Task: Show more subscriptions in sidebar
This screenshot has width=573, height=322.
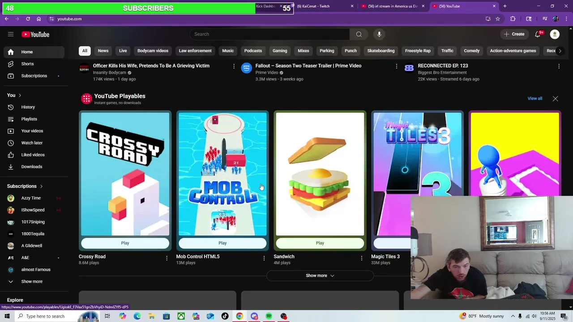Action: pyautogui.click(x=34, y=282)
